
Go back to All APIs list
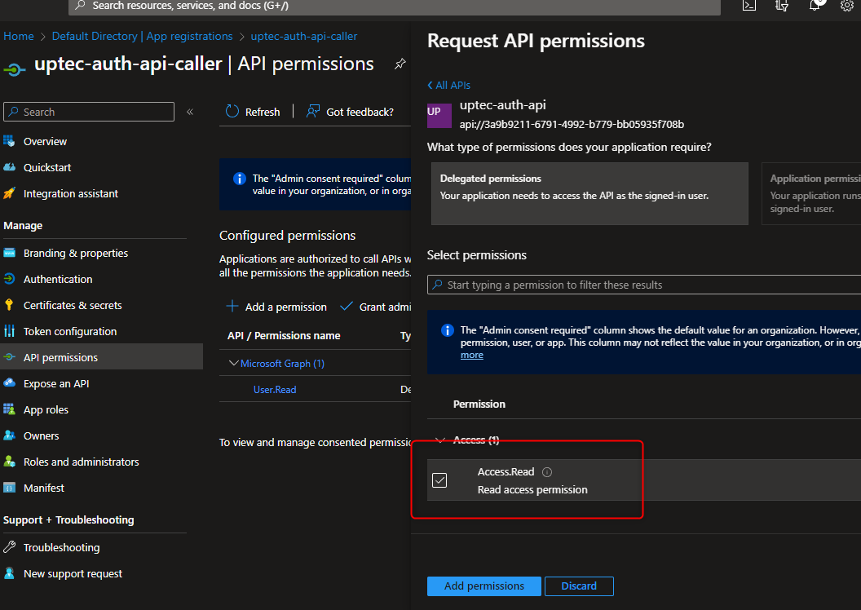point(448,85)
